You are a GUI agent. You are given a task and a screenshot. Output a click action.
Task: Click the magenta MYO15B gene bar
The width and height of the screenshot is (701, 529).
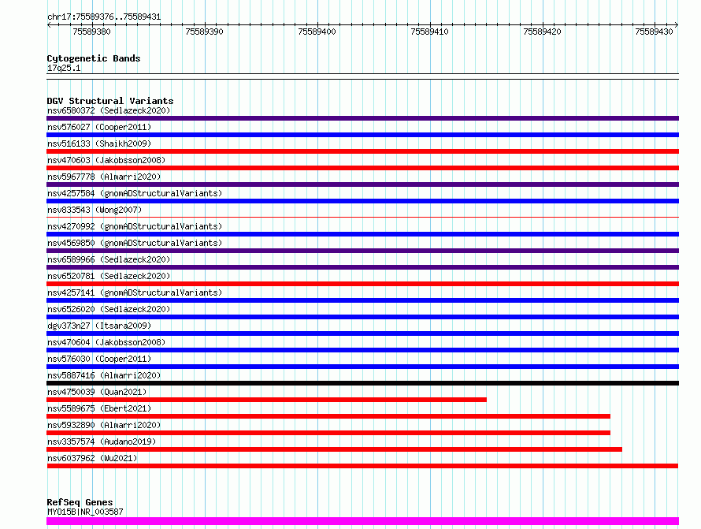pos(362,521)
